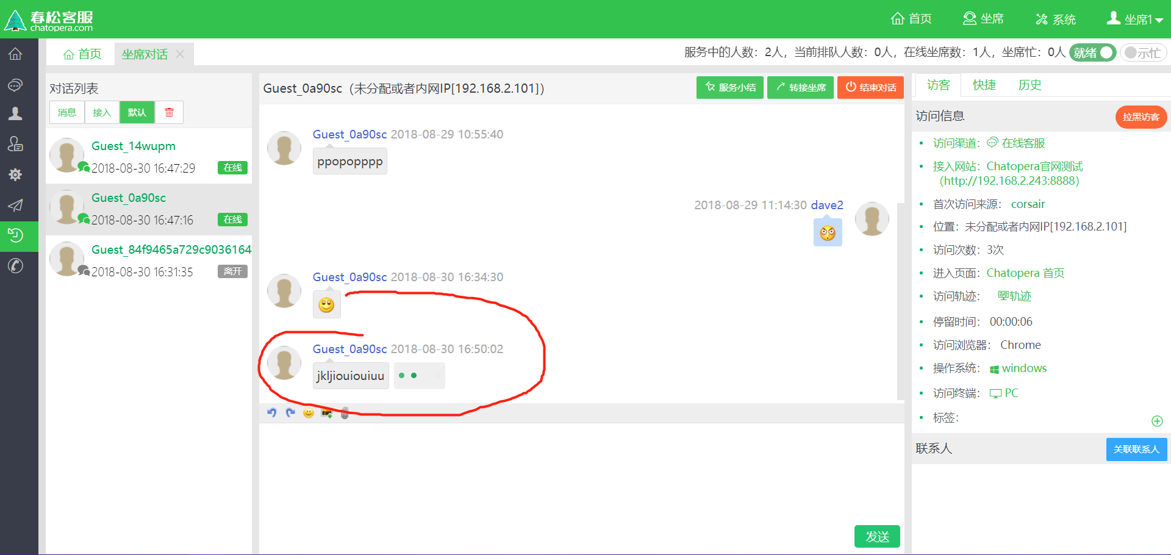Select the 消息 filter button

(x=67, y=112)
